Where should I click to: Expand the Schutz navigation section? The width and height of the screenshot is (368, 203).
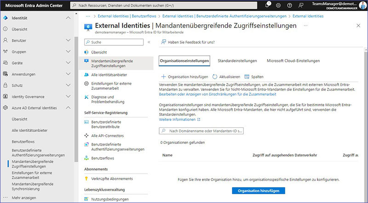(68, 85)
